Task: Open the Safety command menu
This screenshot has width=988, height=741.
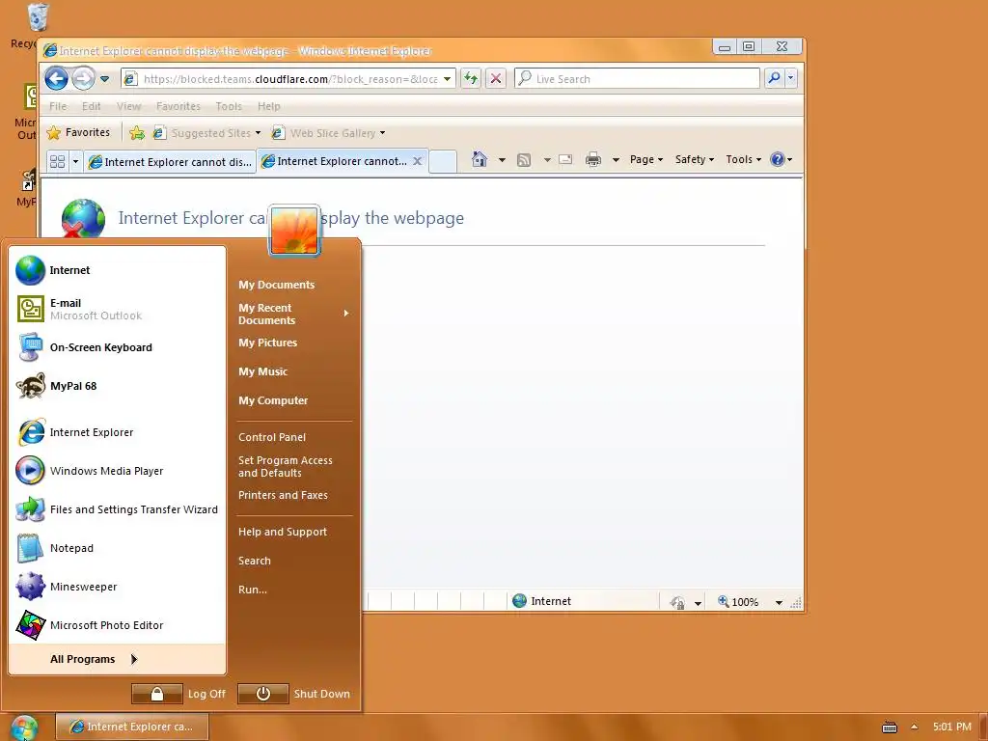Action: coord(695,159)
